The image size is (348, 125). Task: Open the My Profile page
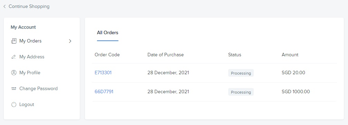pyautogui.click(x=30, y=73)
